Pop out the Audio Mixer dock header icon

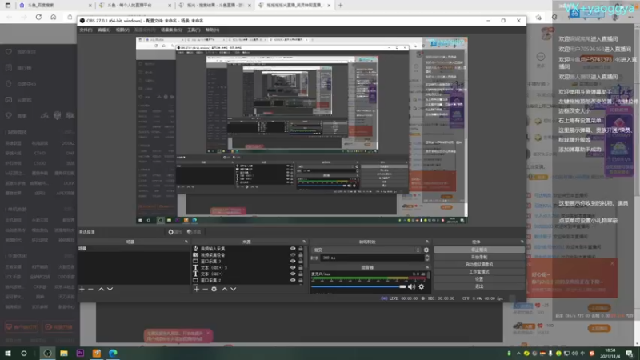pyautogui.click(x=427, y=267)
